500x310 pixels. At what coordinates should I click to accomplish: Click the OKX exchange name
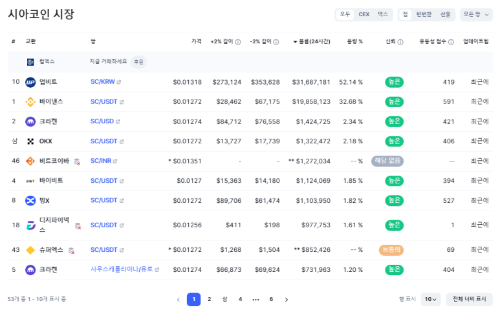[45, 141]
